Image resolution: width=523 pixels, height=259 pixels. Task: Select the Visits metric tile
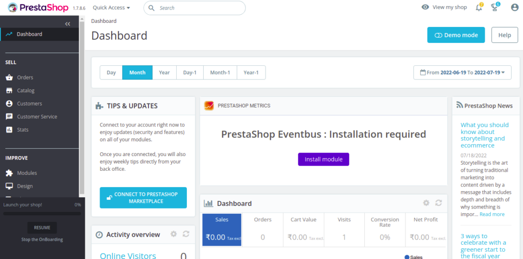click(x=344, y=230)
